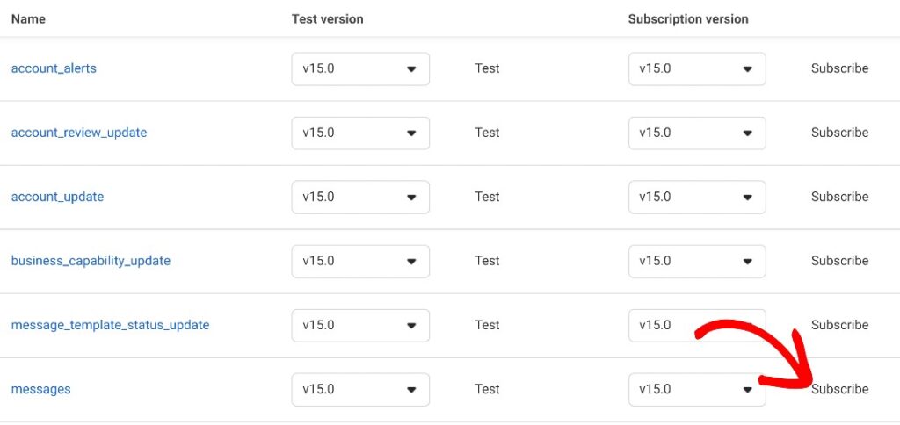The height and width of the screenshot is (425, 900).
Task: Expand test version dropdown for messages
Action: coord(360,389)
